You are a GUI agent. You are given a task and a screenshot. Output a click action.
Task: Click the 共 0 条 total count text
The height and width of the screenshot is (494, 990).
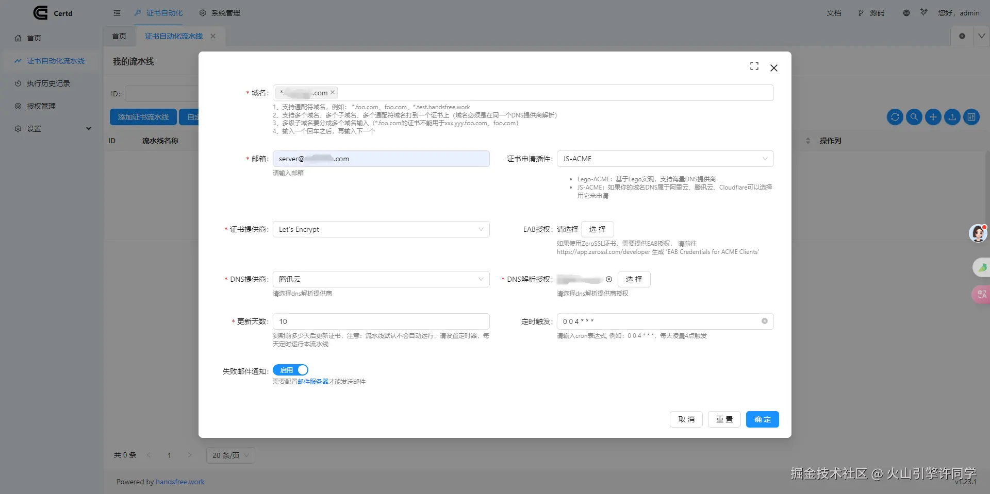pyautogui.click(x=125, y=455)
